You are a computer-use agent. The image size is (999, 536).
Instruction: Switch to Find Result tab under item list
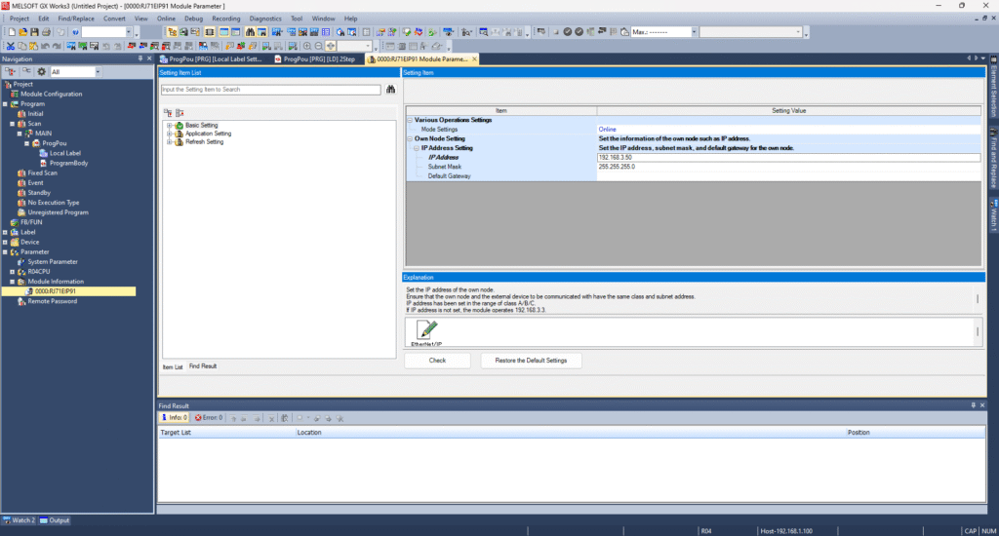point(203,366)
